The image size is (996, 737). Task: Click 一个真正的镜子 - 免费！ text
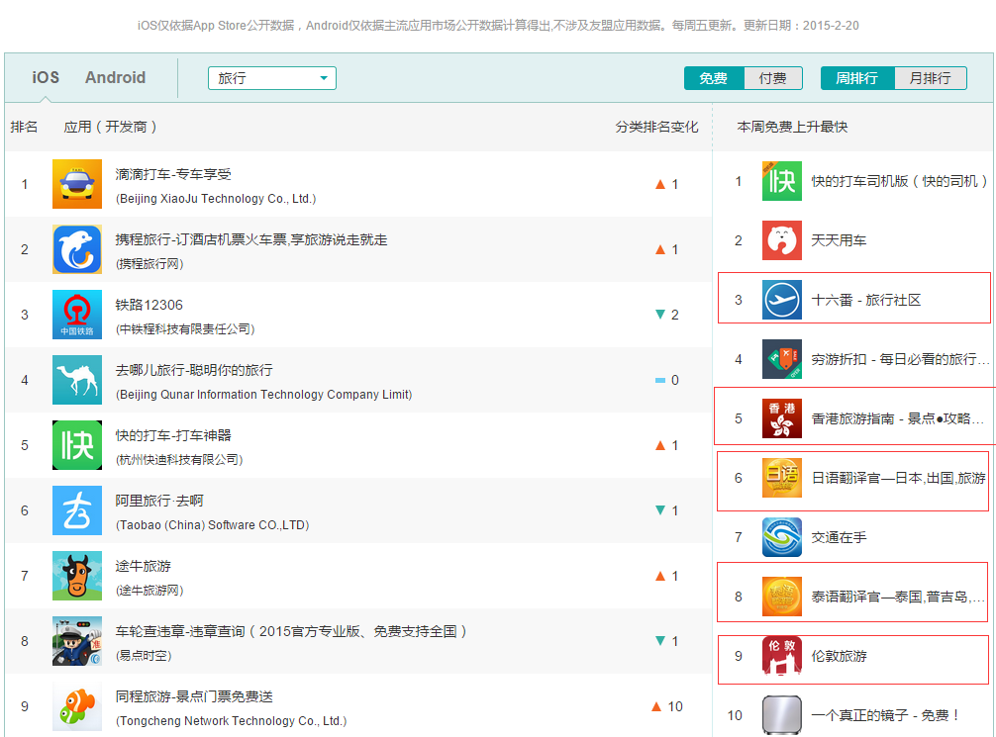coord(886,715)
